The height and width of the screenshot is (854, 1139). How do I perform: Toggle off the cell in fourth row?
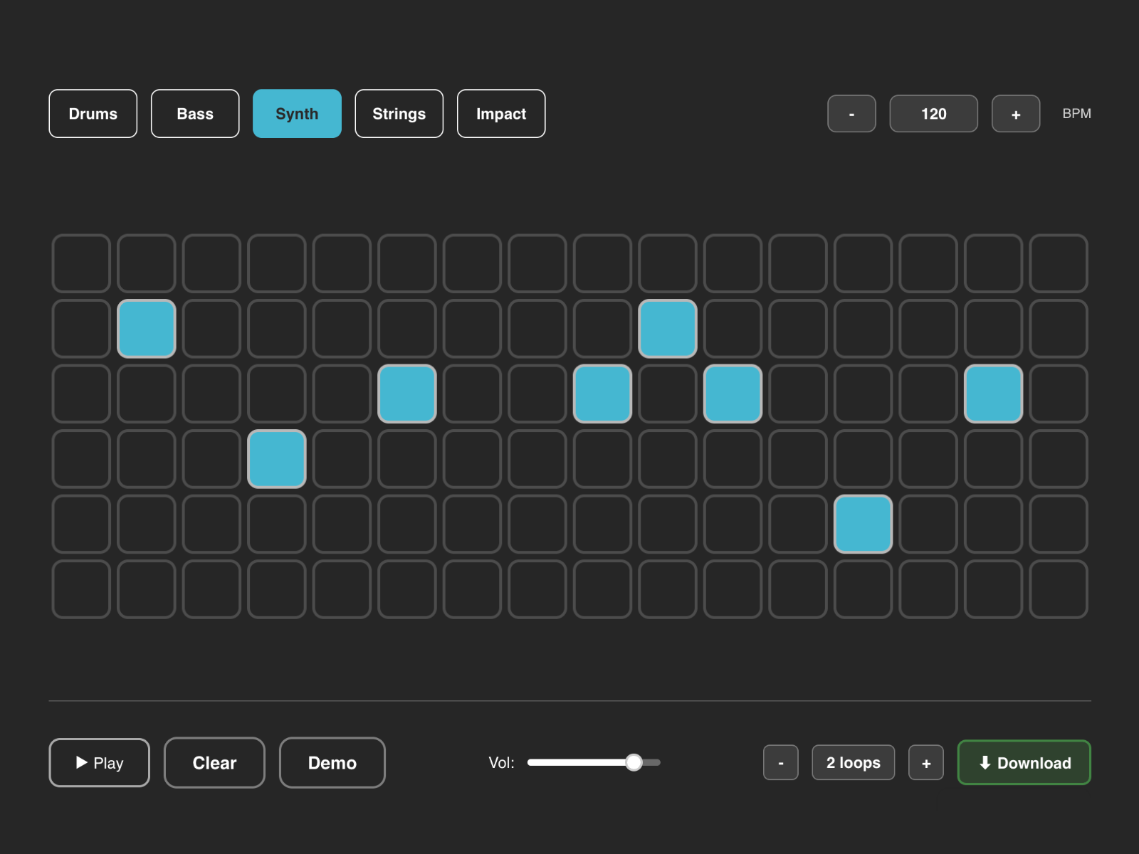click(277, 459)
